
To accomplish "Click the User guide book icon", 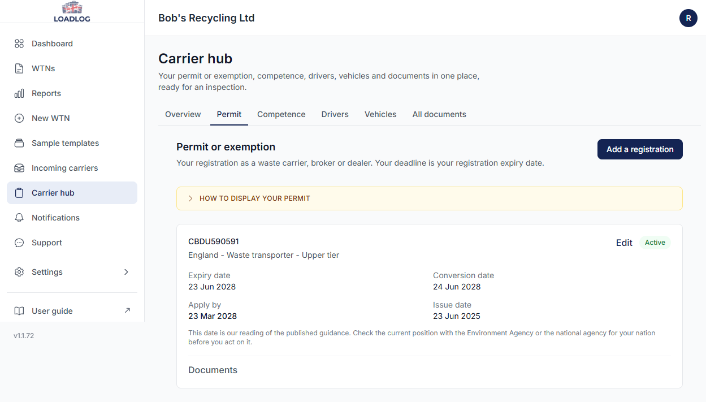I will click(19, 311).
